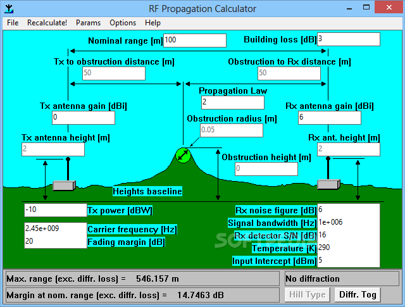Click the Margin at nom. range 14.7463 dB
This screenshot has height=307, width=405.
[x=201, y=295]
